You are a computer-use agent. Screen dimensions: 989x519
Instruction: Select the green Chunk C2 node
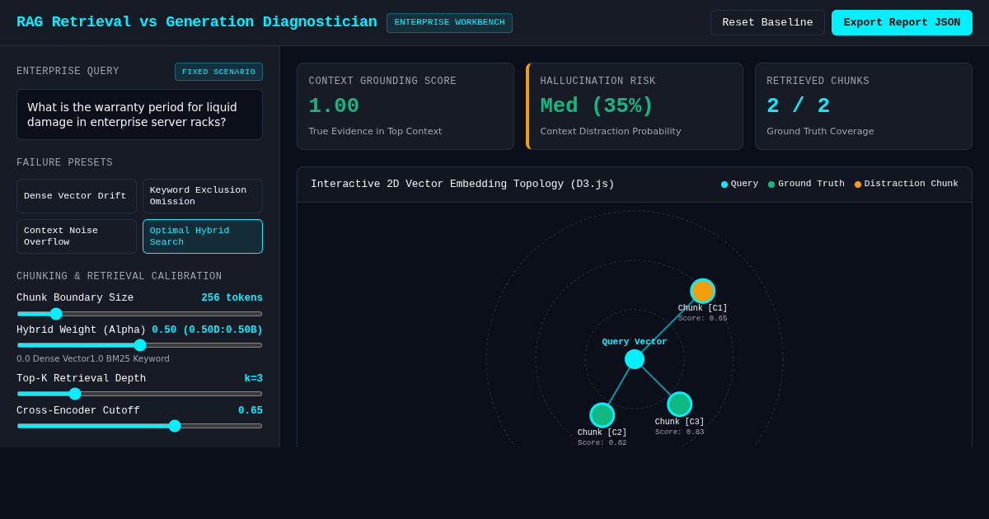click(602, 415)
